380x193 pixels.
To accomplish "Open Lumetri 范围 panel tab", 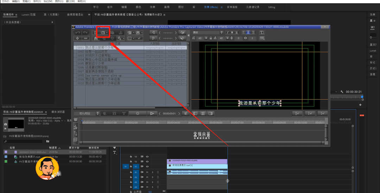I will (28, 14).
